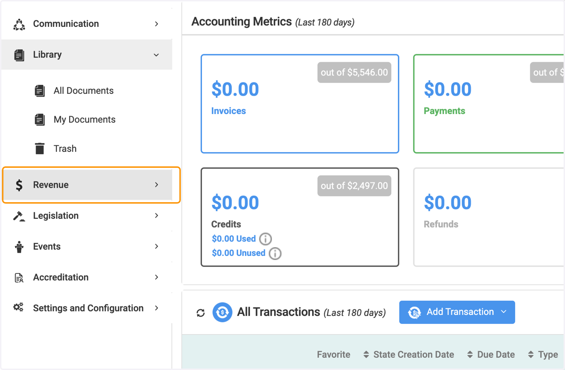Expand the Events menu chevron

(157, 247)
